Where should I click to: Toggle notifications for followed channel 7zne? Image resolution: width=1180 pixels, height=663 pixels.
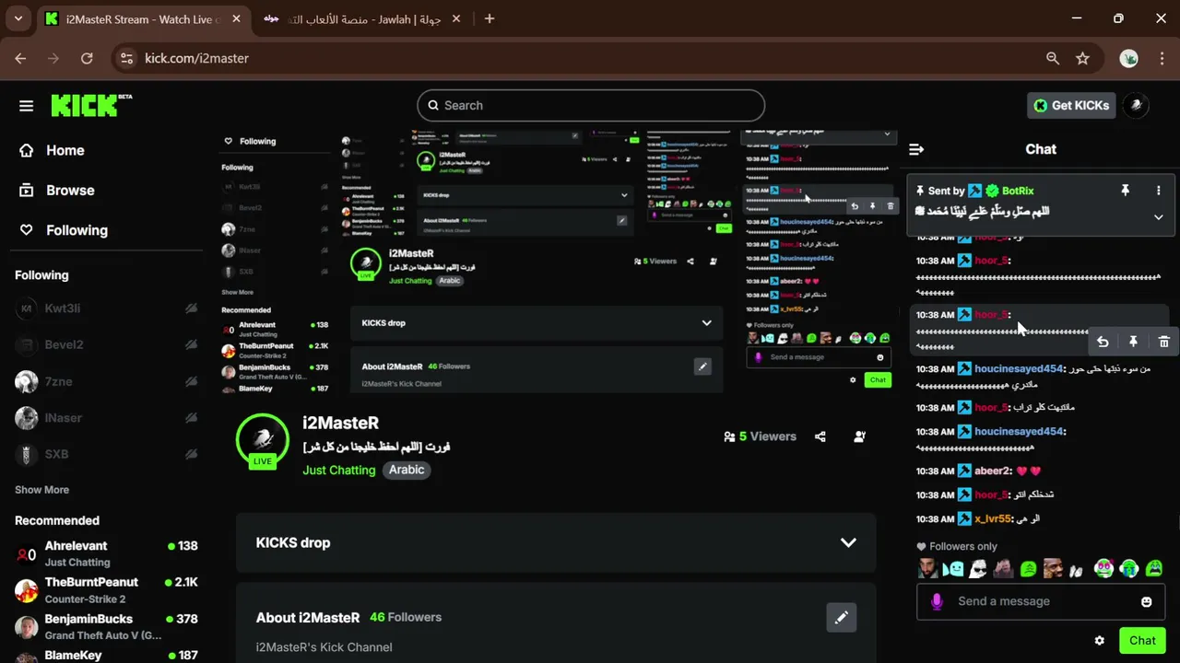[x=191, y=381]
